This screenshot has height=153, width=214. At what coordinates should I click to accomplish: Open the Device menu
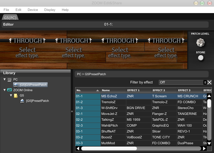pos(33,10)
